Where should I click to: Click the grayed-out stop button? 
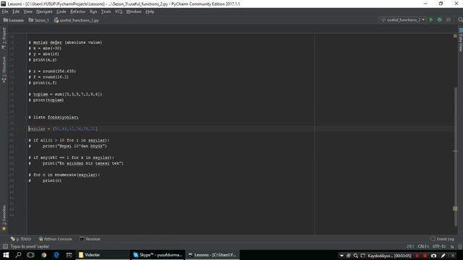(x=449, y=19)
